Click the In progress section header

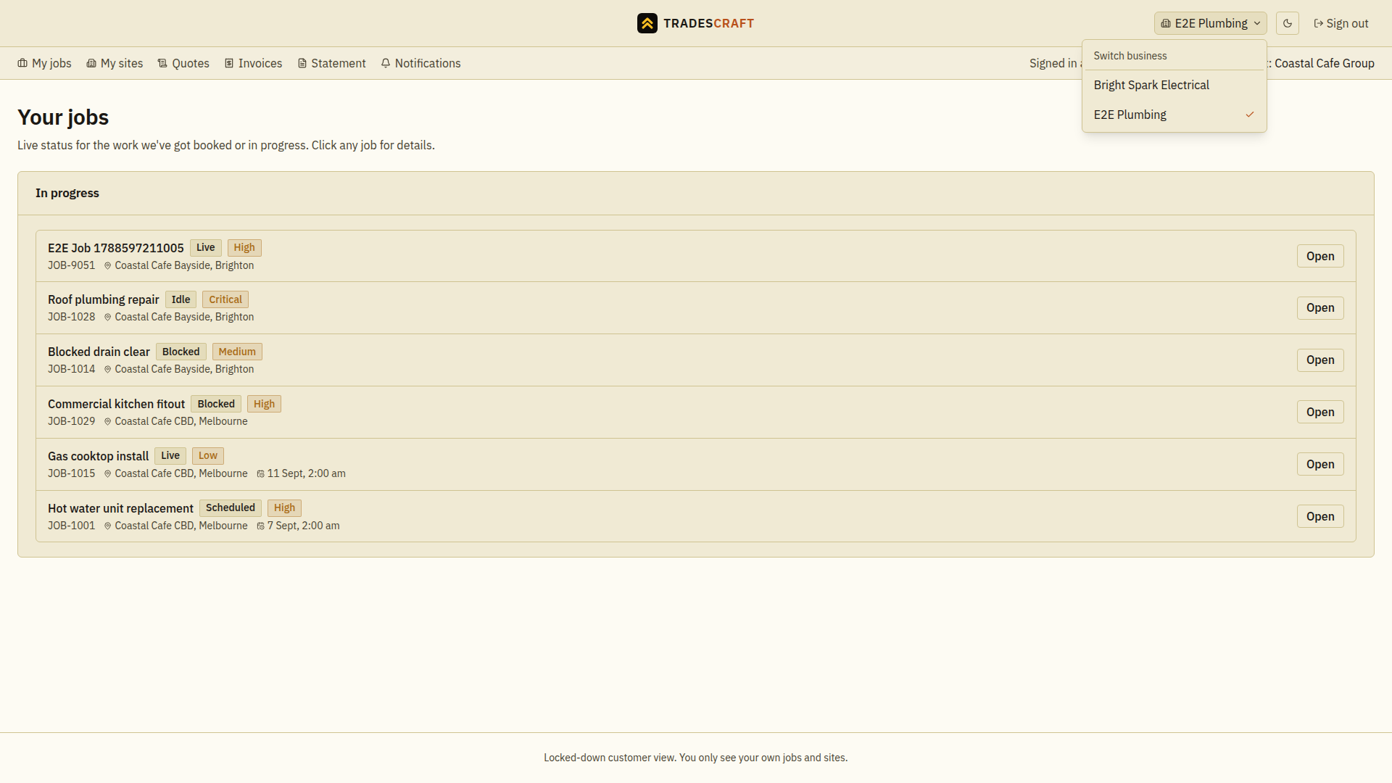click(67, 193)
